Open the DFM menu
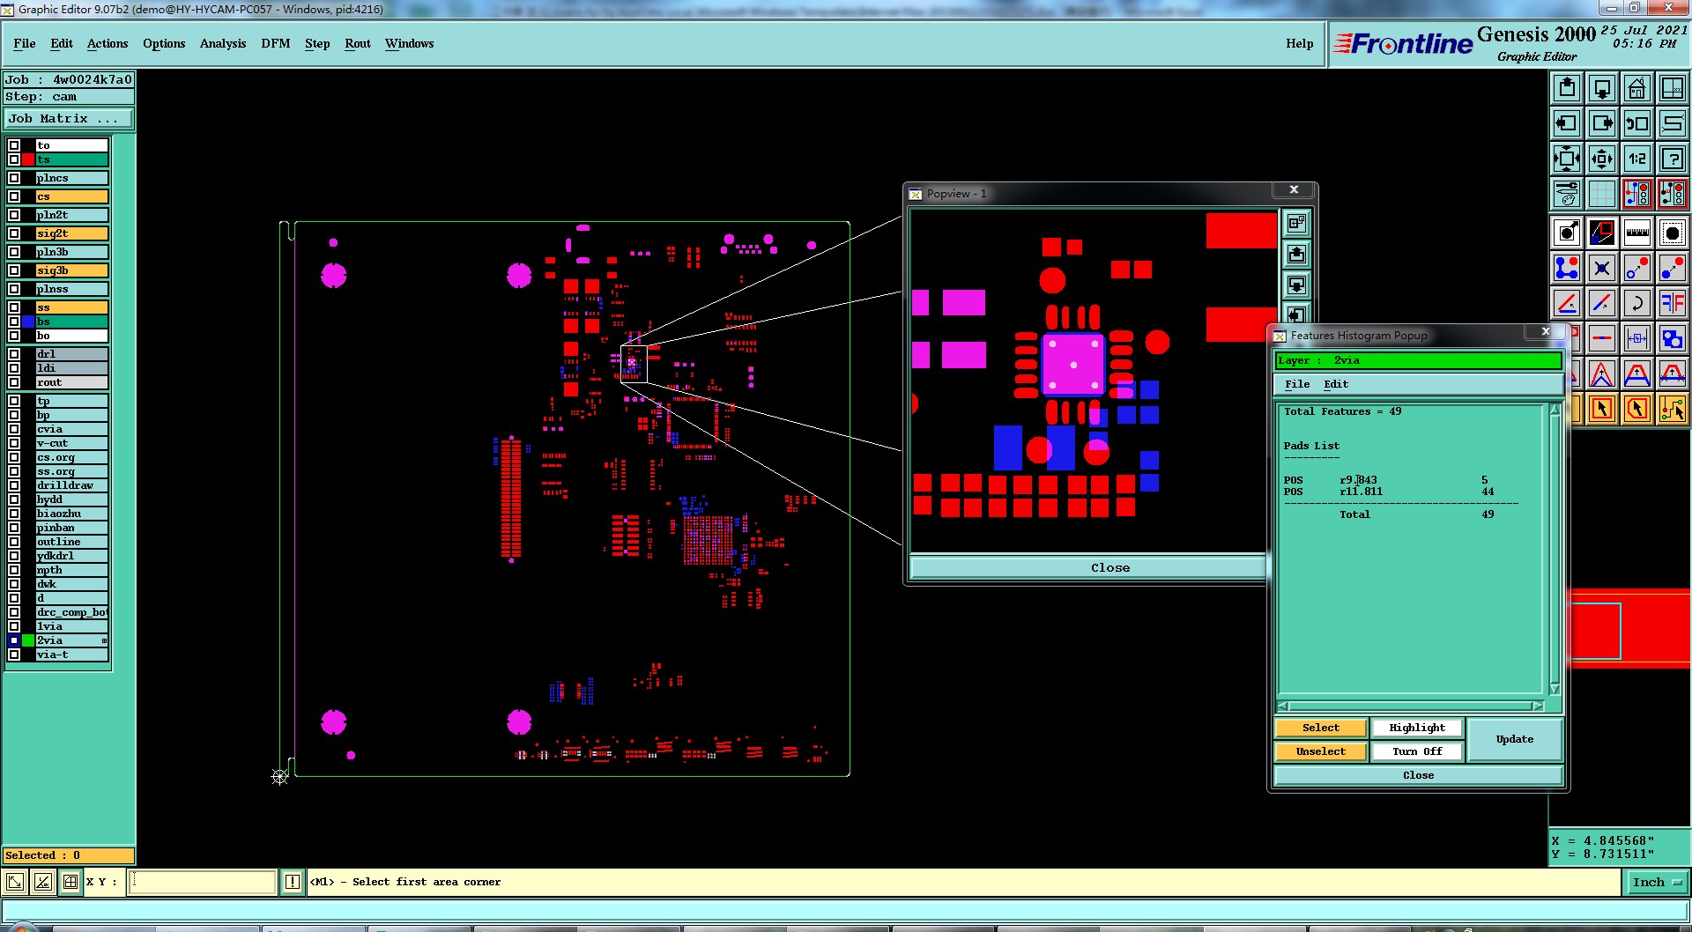The width and height of the screenshot is (1692, 932). 276,43
